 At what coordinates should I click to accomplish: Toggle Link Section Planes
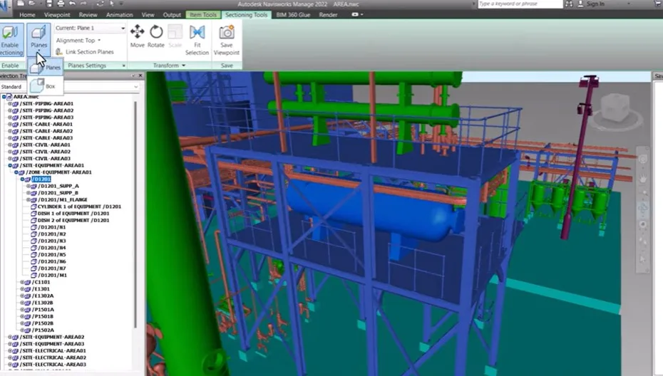click(x=85, y=51)
